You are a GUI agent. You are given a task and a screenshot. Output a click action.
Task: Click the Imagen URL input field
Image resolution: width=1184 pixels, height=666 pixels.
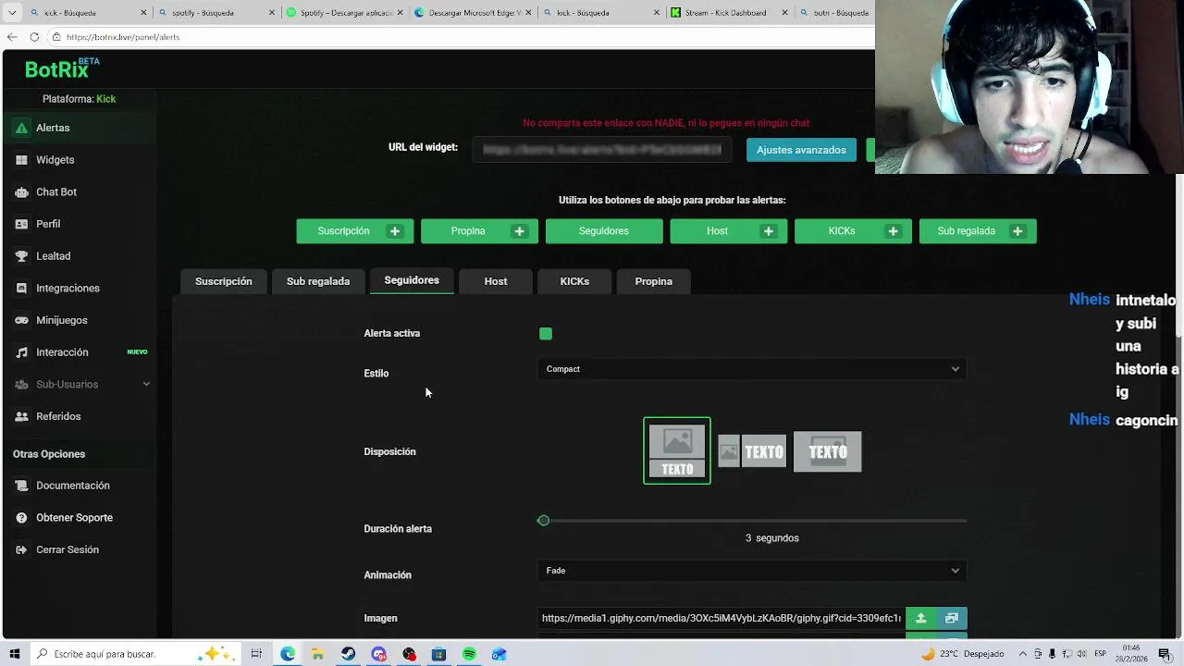(x=721, y=618)
